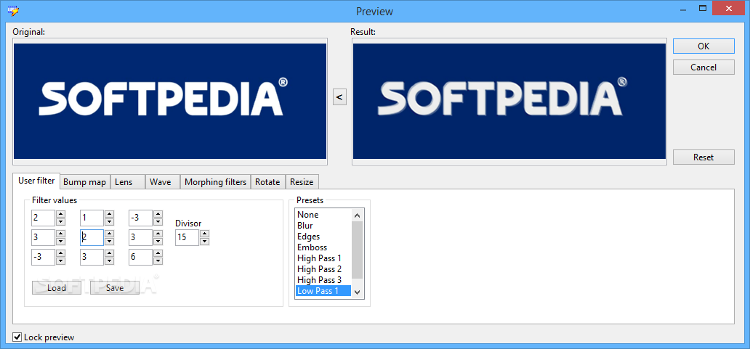Image resolution: width=750 pixels, height=349 pixels.
Task: Increase the center filter value
Action: (109, 234)
